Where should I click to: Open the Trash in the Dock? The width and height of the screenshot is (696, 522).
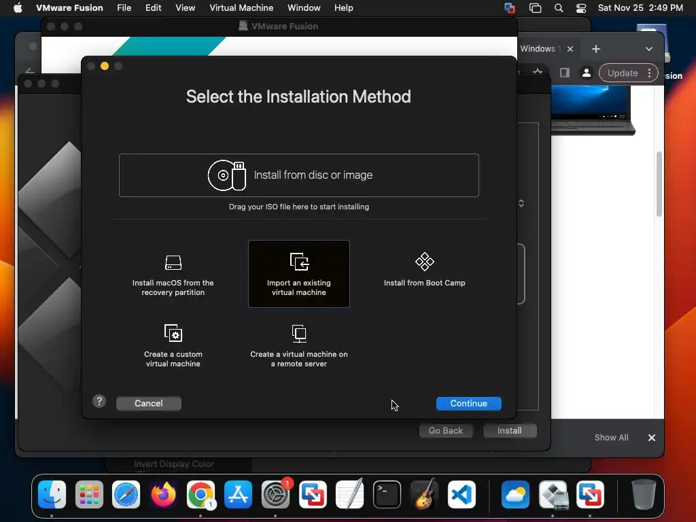[644, 494]
